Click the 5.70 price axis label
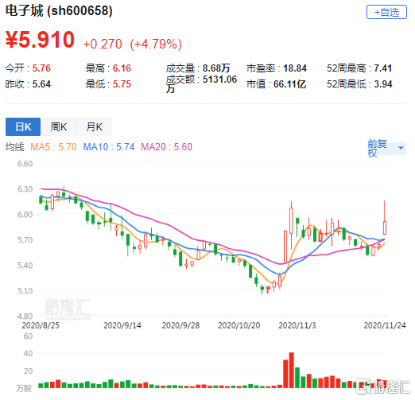 click(25, 240)
